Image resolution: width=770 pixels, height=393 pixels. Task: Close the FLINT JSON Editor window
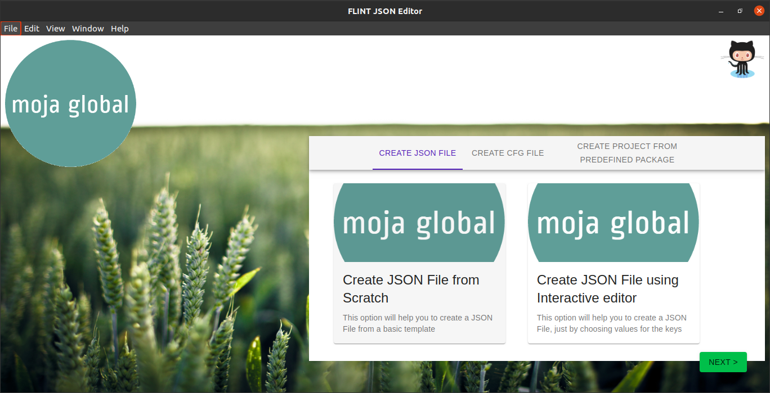point(759,11)
